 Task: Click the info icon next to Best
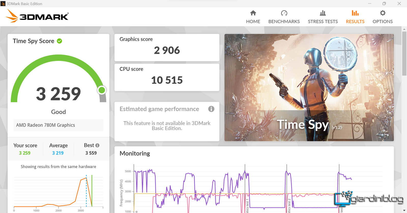[97, 145]
